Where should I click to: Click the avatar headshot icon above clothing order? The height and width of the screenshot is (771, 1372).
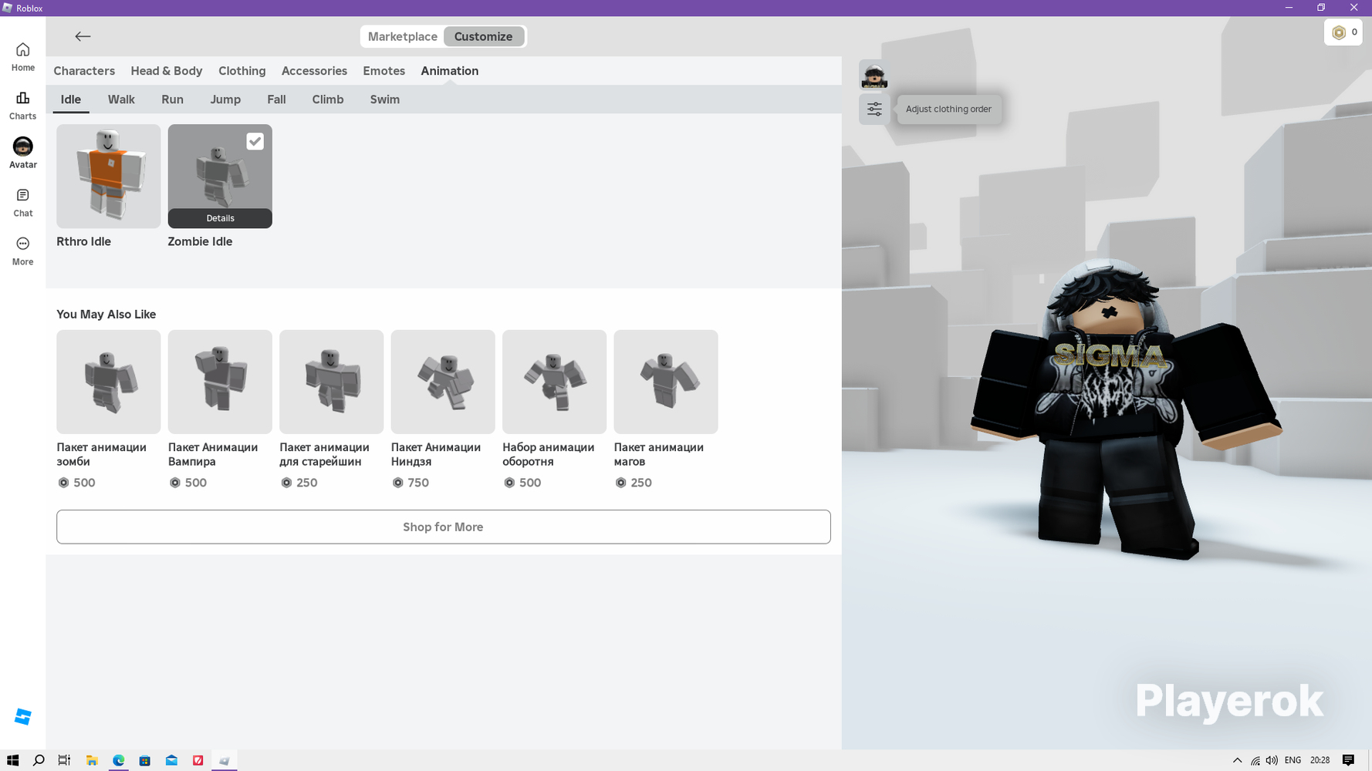(874, 76)
